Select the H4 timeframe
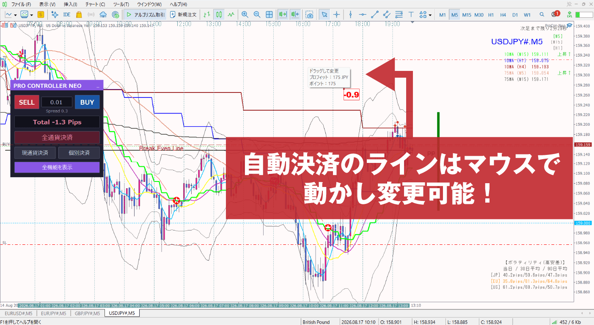Screen dimensions: 594x325 503,15
